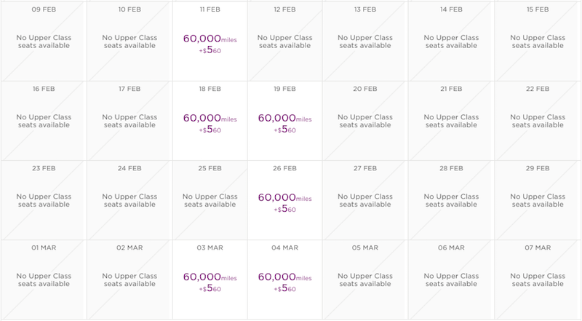Click the 12 Feb calendar cell
The image size is (582, 321).
[x=284, y=41]
